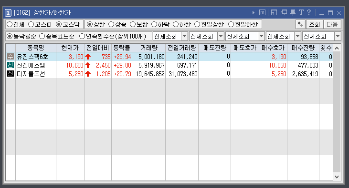Click the settings icon left of 조회 button
This screenshot has width=349, height=188.
point(300,24)
